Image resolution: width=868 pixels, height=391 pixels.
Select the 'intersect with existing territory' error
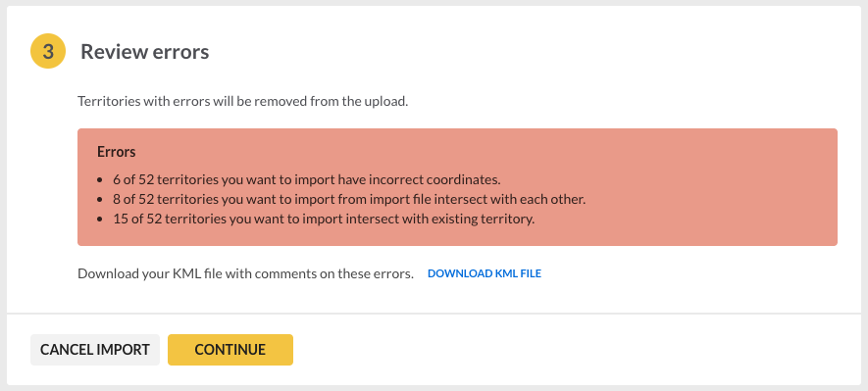(324, 219)
